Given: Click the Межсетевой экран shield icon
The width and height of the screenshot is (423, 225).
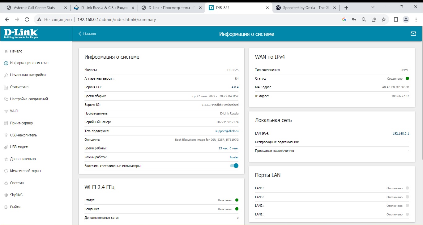Looking at the screenshot, I should coord(6,171).
